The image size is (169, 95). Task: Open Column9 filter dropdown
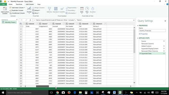pyautogui.click(x=77, y=24)
